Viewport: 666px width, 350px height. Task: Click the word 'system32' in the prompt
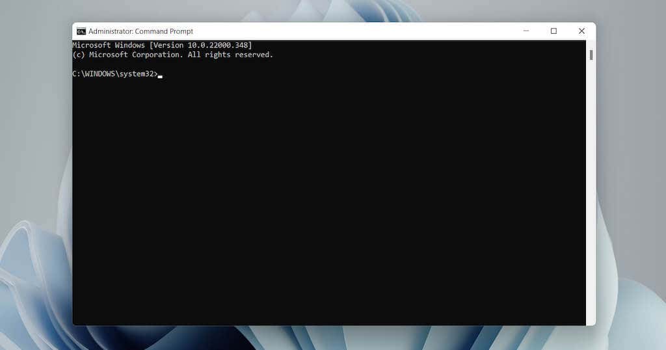137,74
